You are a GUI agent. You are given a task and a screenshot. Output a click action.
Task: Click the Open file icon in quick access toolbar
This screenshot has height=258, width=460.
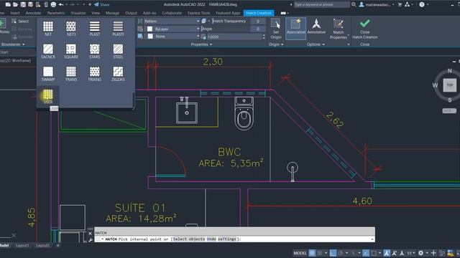[x=15, y=4]
